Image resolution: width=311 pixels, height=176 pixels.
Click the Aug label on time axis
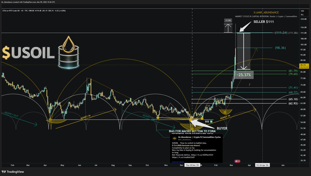coord(113,165)
